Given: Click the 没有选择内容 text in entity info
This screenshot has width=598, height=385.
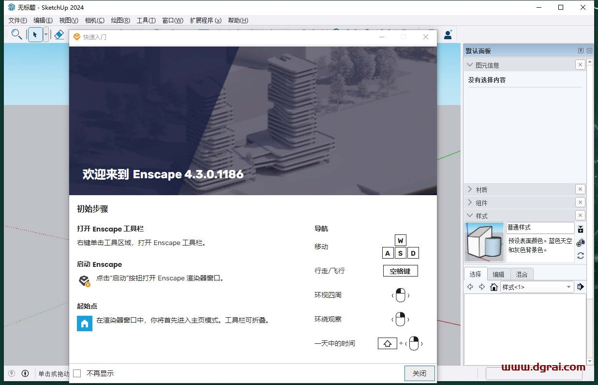Looking at the screenshot, I should tap(487, 80).
